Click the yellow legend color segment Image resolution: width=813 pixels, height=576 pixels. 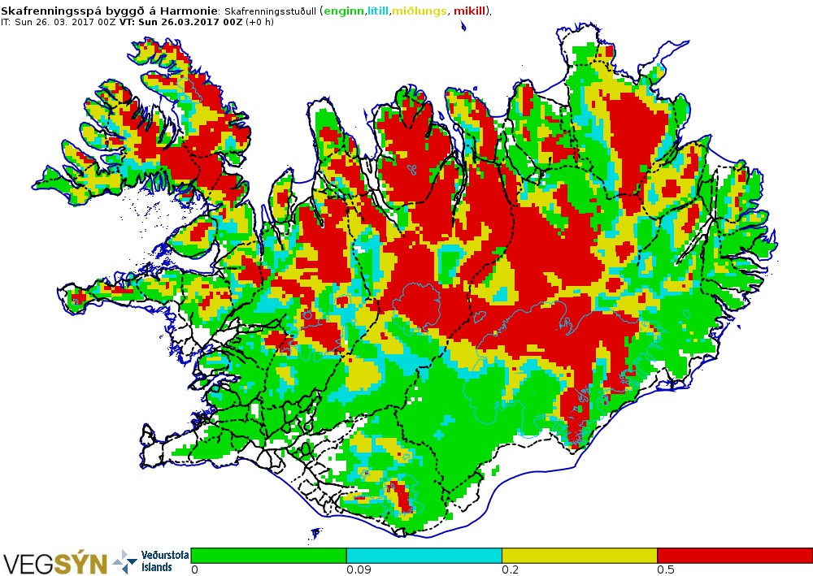[x=580, y=555]
